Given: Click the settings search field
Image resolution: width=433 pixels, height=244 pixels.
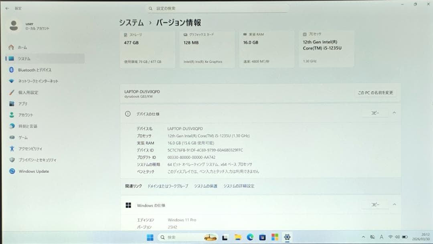Looking at the screenshot, I should [217, 8].
